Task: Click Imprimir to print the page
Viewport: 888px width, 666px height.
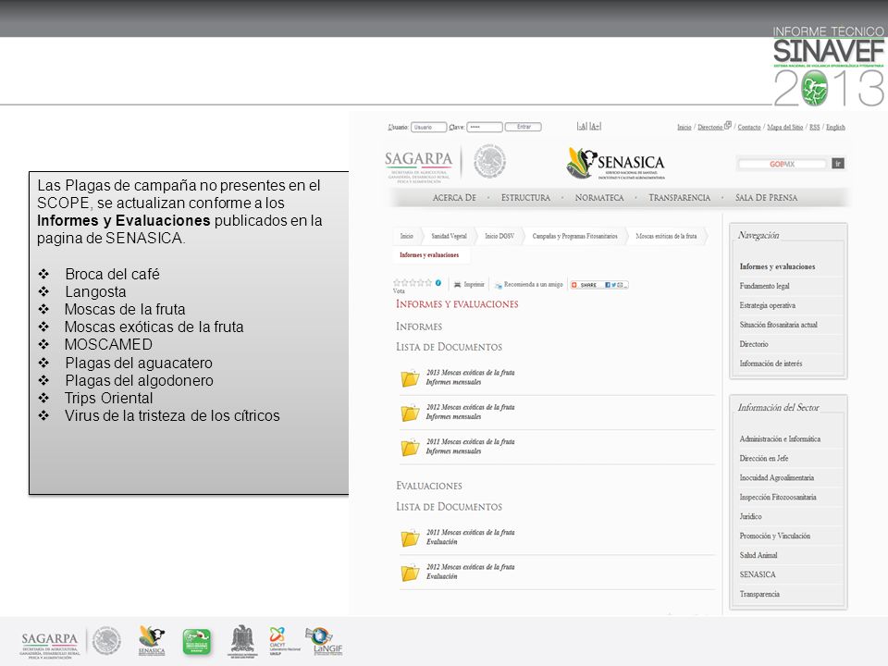Action: [474, 284]
